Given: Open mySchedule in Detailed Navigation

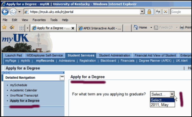Looking at the screenshot, I should point(18,85).
